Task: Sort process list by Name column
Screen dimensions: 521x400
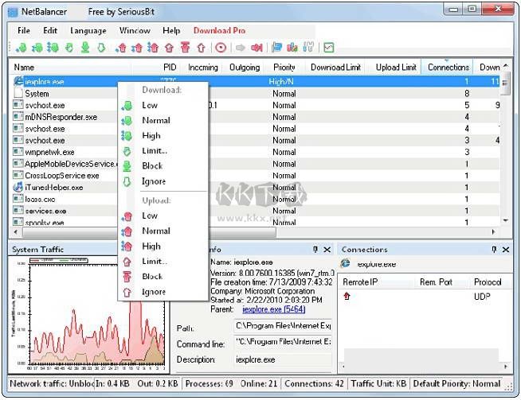Action: coord(24,68)
